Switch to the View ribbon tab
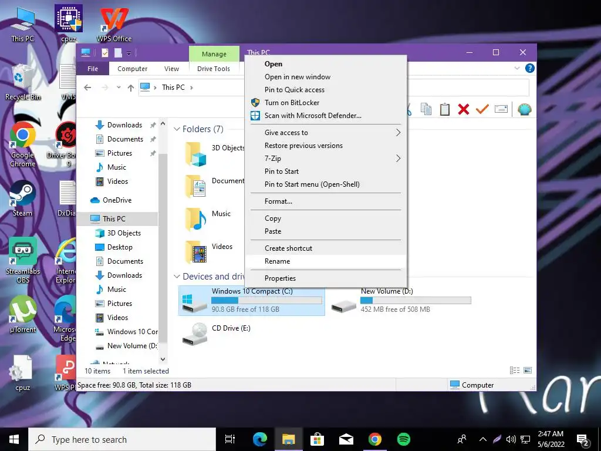Viewport: 601px width, 451px height. pos(171,69)
